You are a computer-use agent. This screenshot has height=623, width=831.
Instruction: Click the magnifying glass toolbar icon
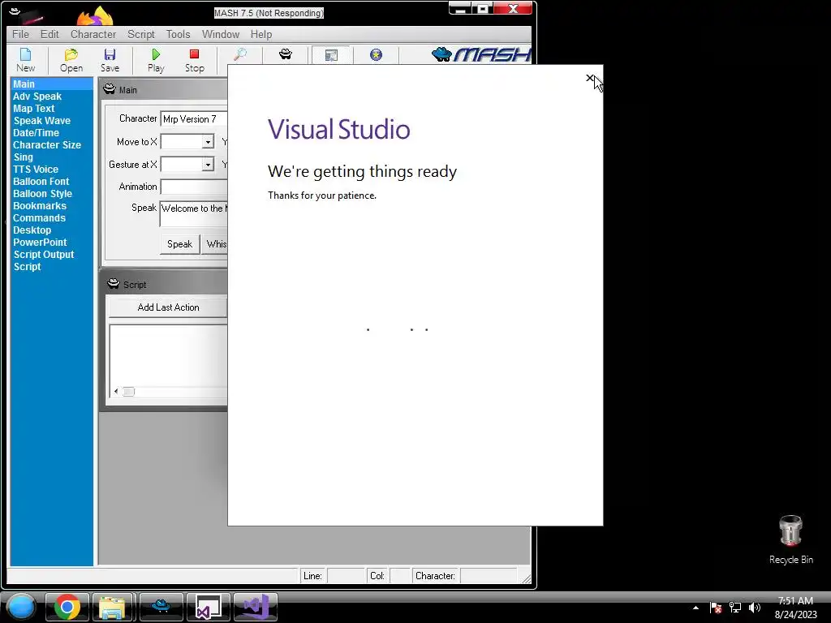pyautogui.click(x=240, y=54)
